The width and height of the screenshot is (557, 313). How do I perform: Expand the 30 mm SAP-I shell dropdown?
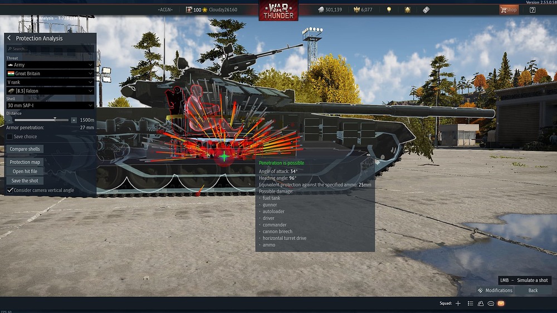[x=50, y=105]
